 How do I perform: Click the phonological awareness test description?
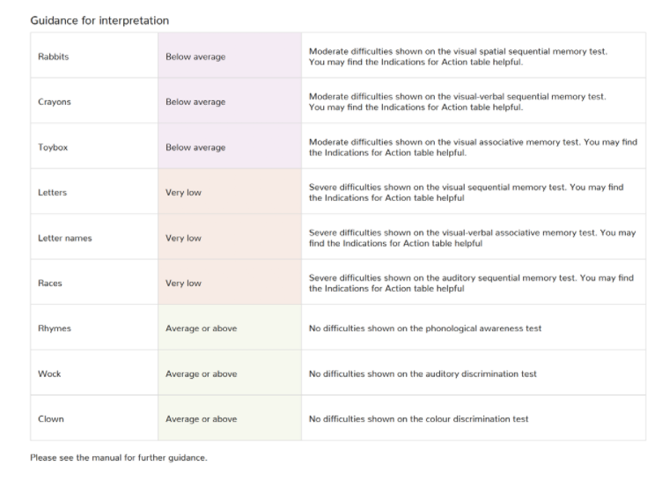tap(425, 329)
